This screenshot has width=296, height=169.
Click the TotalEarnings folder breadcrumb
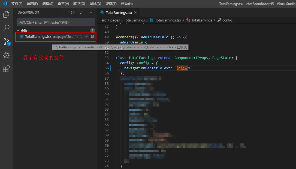134,20
